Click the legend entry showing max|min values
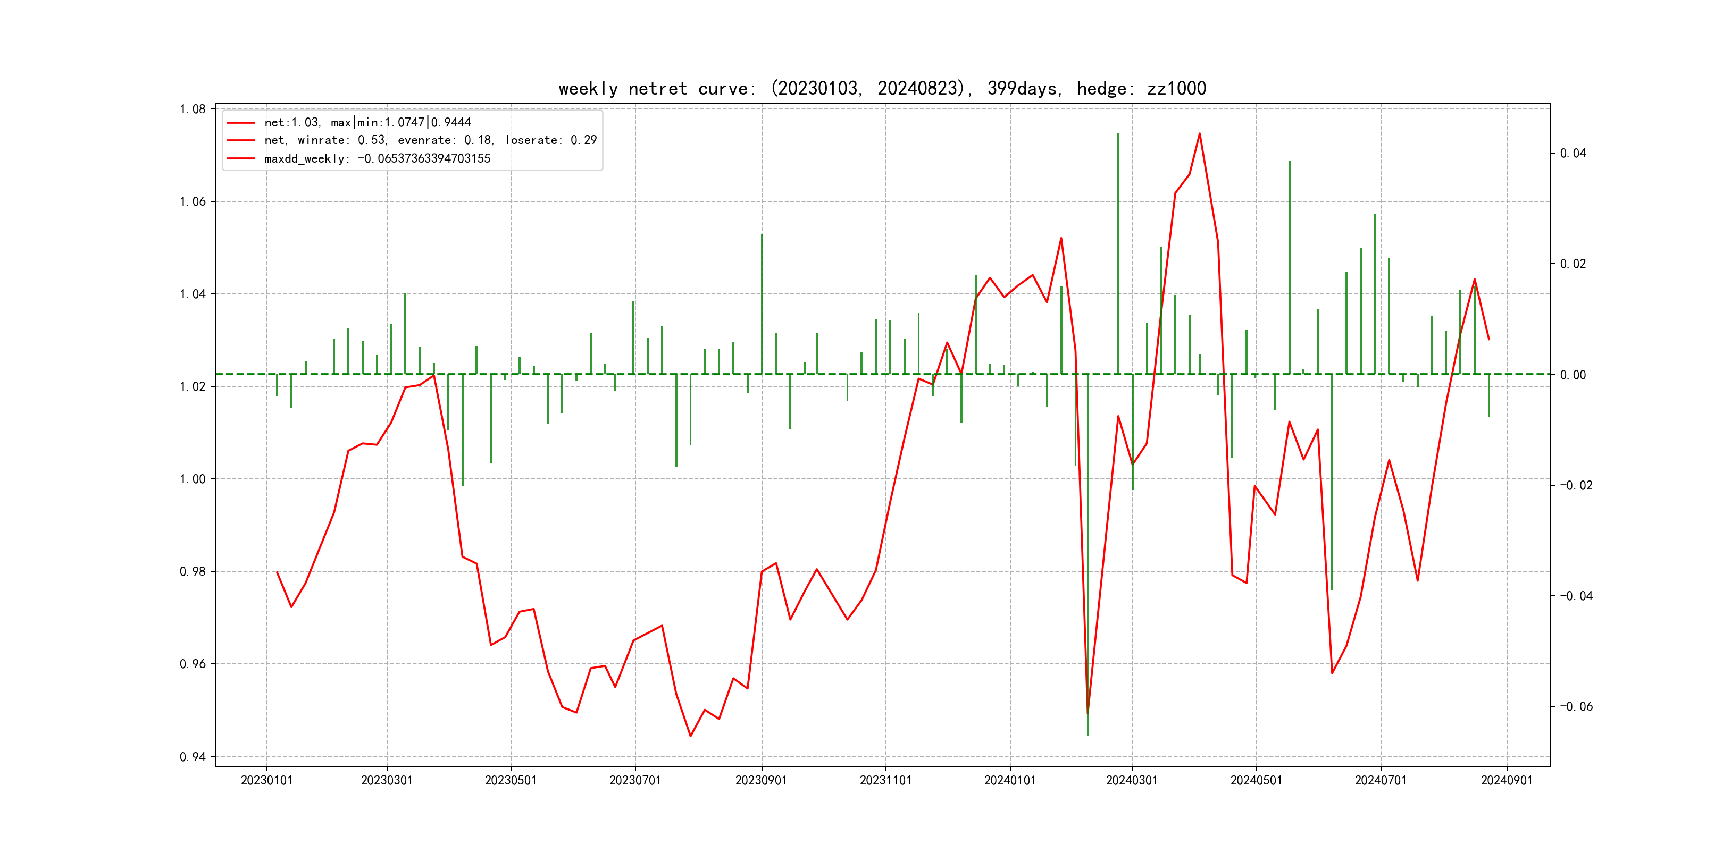 367,122
